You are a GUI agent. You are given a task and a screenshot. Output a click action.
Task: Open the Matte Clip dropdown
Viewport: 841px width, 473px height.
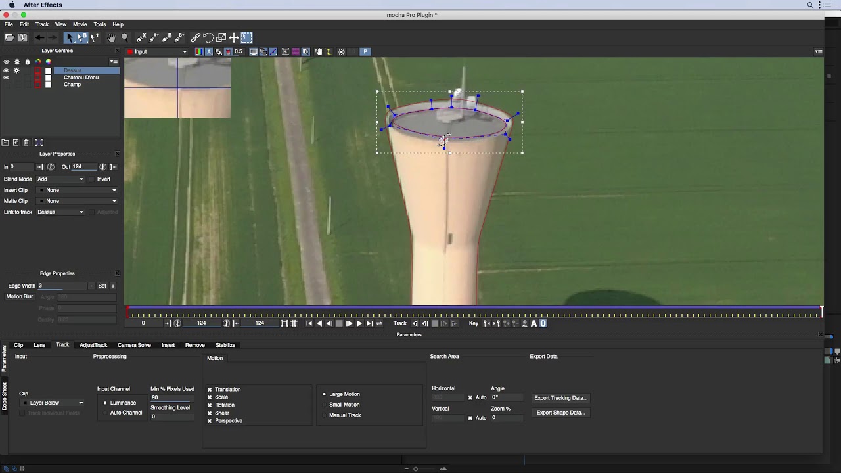point(78,201)
